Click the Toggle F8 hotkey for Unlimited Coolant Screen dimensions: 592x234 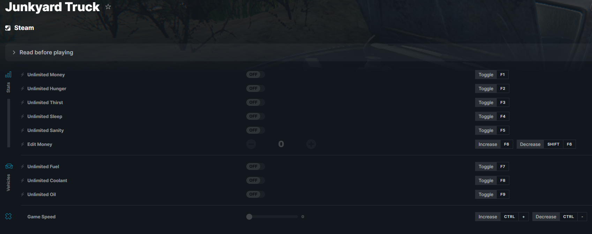(x=492, y=180)
